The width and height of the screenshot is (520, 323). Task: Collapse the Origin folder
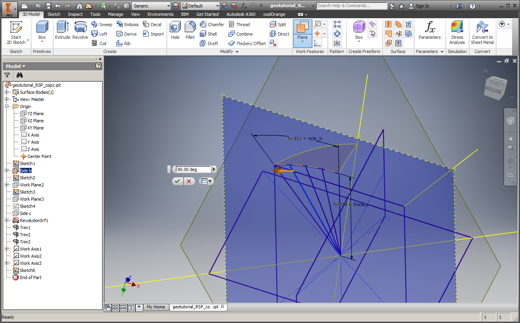point(7,106)
